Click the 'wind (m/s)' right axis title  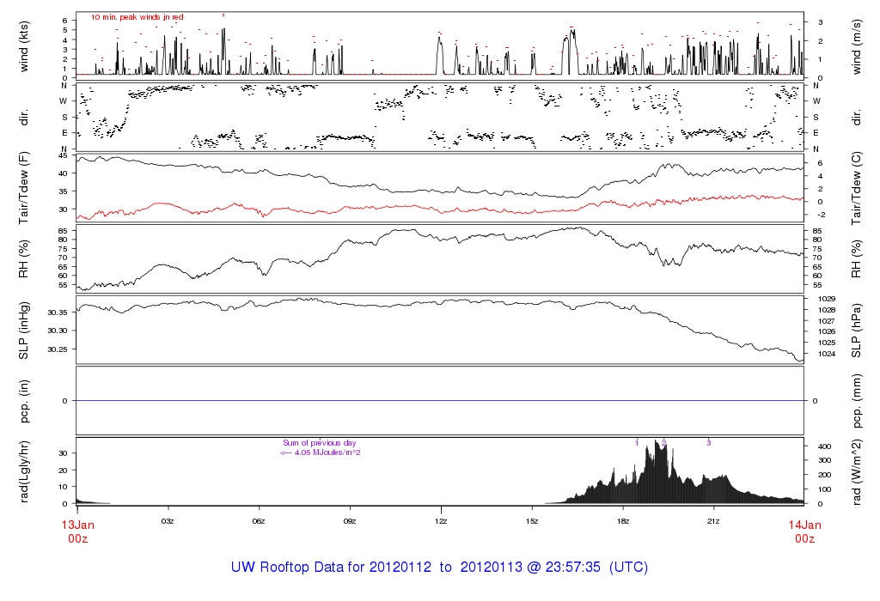click(855, 45)
